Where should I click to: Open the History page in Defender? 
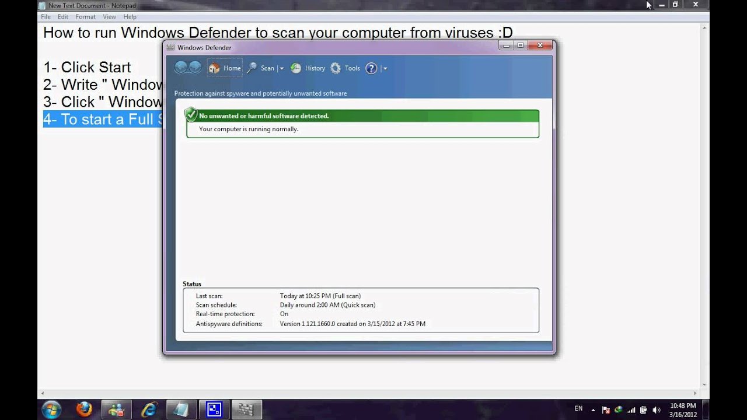point(308,68)
